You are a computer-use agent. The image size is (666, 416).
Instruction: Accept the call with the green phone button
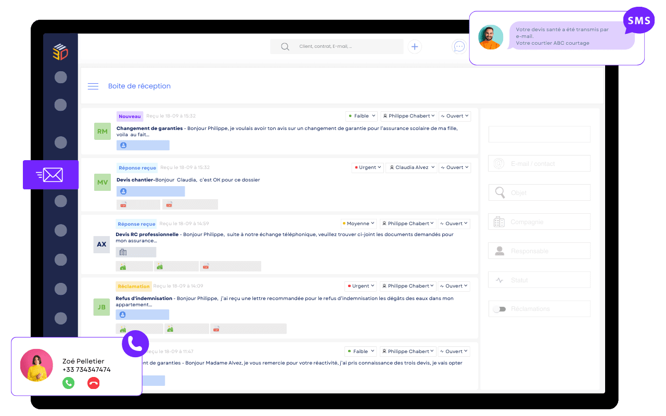pos(68,383)
